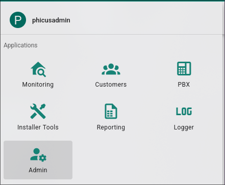Click the phicusadmin profile header area

coord(111,20)
